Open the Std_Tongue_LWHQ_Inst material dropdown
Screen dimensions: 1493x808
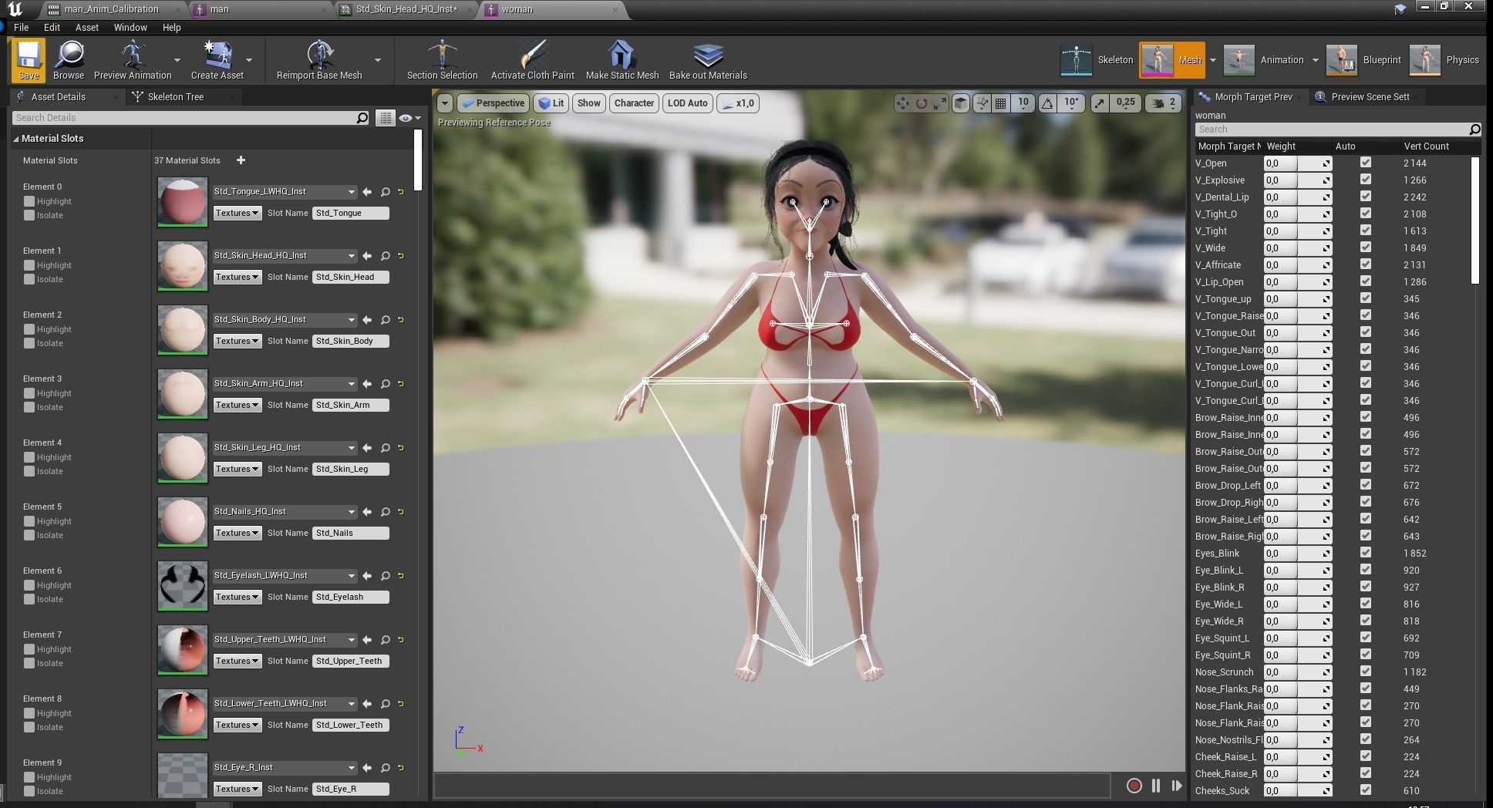[x=285, y=192]
